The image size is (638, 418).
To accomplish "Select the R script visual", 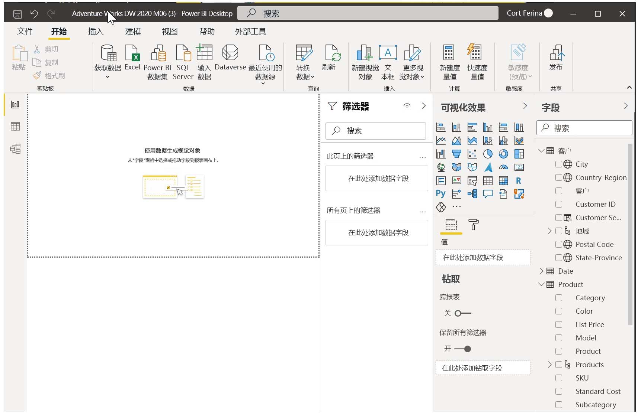I will tap(519, 180).
